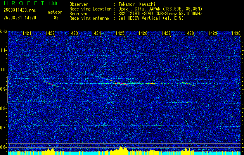
Task: Click the HROFFT program title
Action: (x=24, y=3)
